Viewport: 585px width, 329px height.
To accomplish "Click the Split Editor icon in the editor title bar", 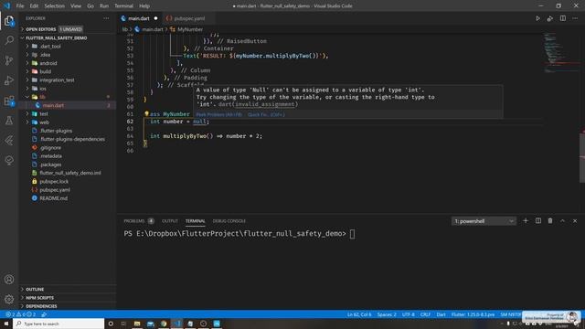I will click(563, 18).
